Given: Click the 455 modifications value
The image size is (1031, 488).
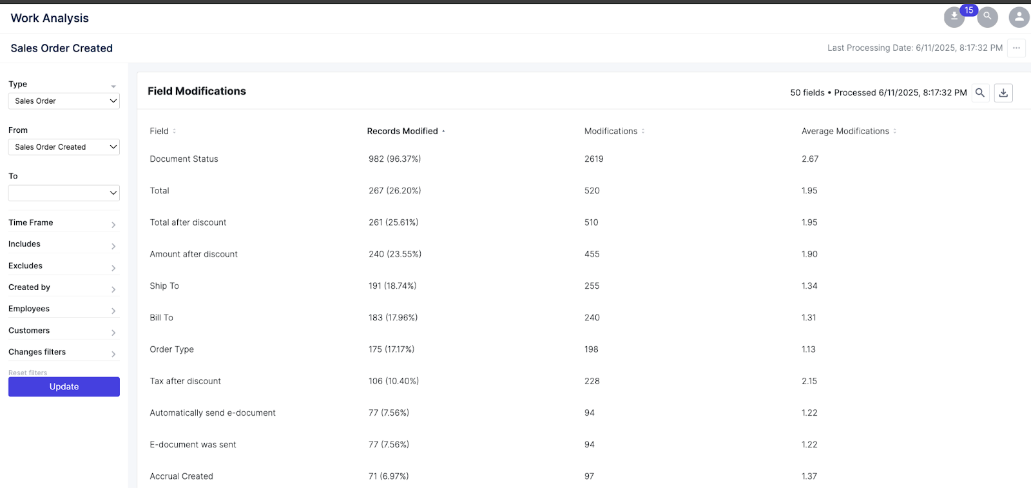Looking at the screenshot, I should coord(592,254).
